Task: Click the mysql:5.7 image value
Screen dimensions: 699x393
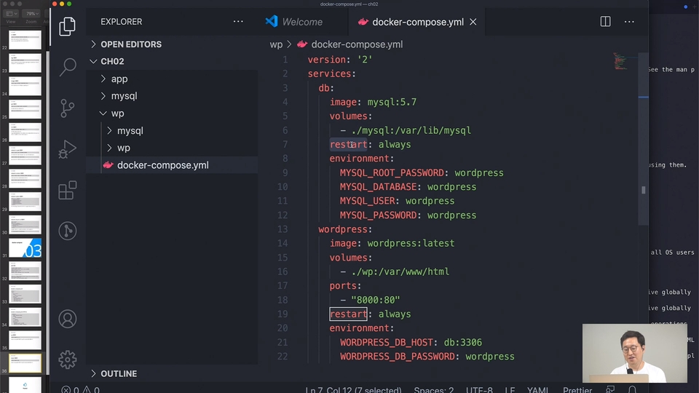Action: click(x=392, y=102)
